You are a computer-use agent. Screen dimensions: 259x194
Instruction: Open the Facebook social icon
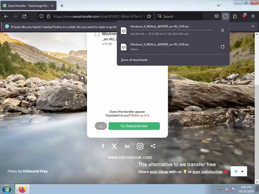(x=103, y=146)
